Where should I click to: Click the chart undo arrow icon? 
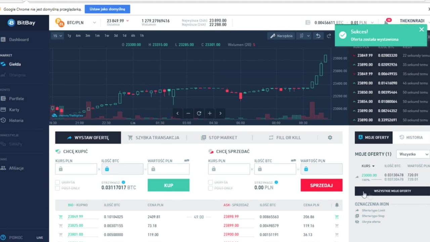[x=318, y=36]
